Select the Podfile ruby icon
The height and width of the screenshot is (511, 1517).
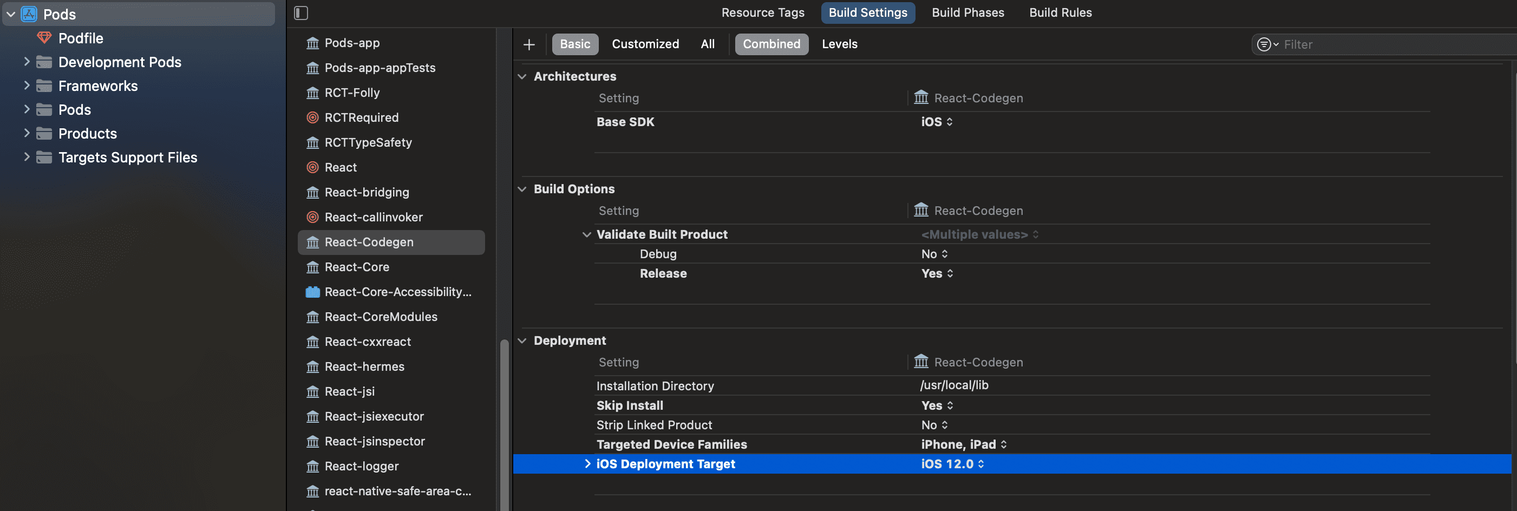[x=44, y=38]
